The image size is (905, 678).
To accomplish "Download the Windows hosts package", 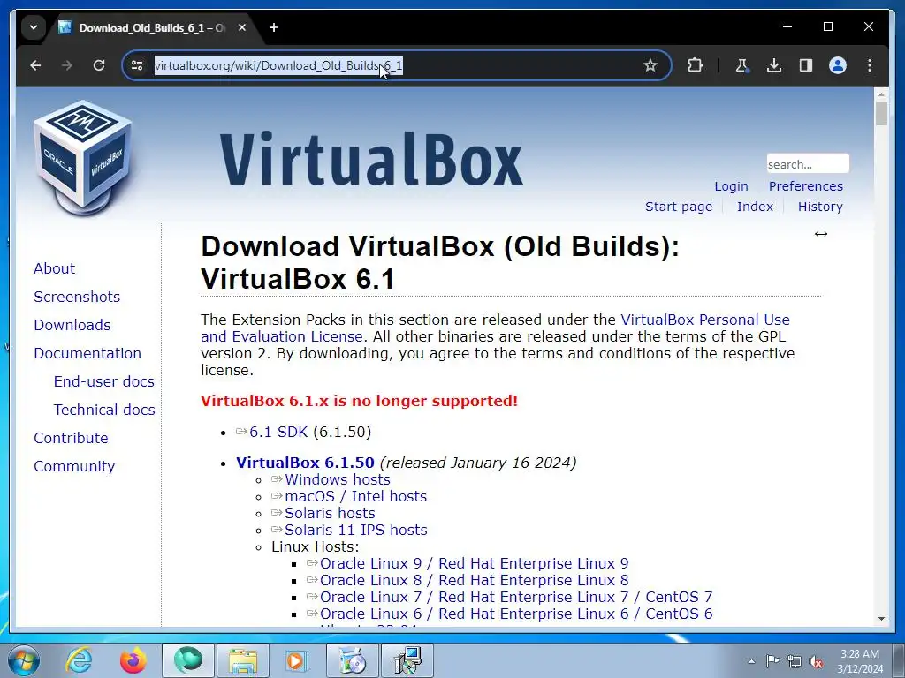I will 337,479.
